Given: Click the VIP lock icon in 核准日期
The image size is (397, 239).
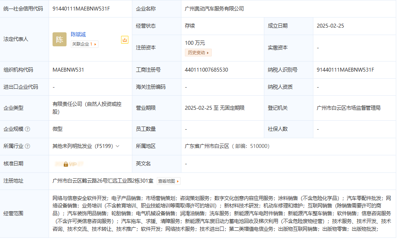Looking at the screenshot, I should click(x=65, y=164).
